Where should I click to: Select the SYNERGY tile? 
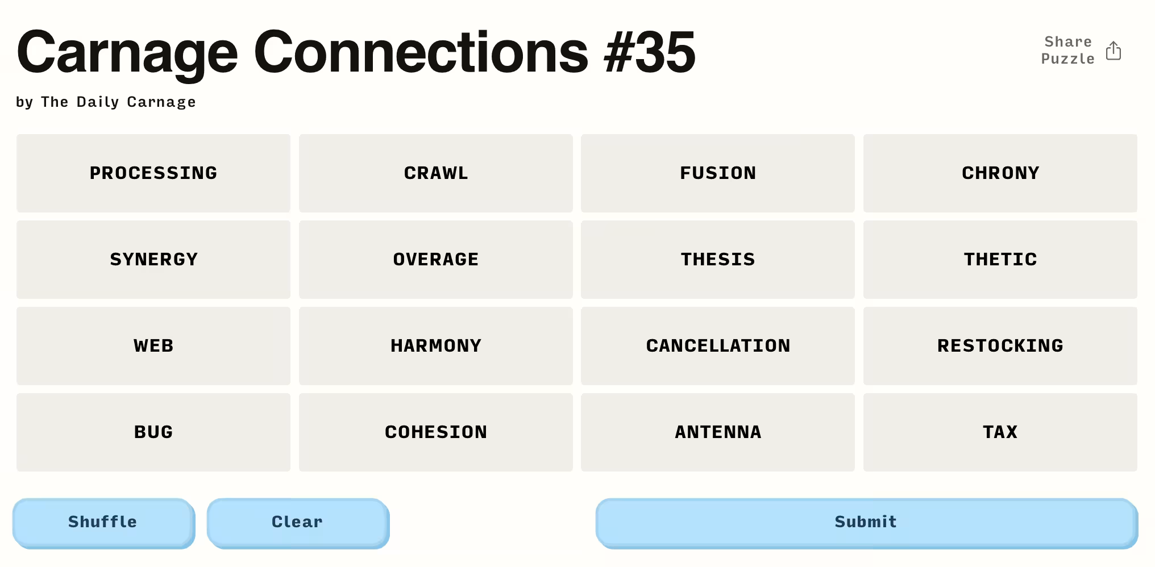pyautogui.click(x=153, y=260)
